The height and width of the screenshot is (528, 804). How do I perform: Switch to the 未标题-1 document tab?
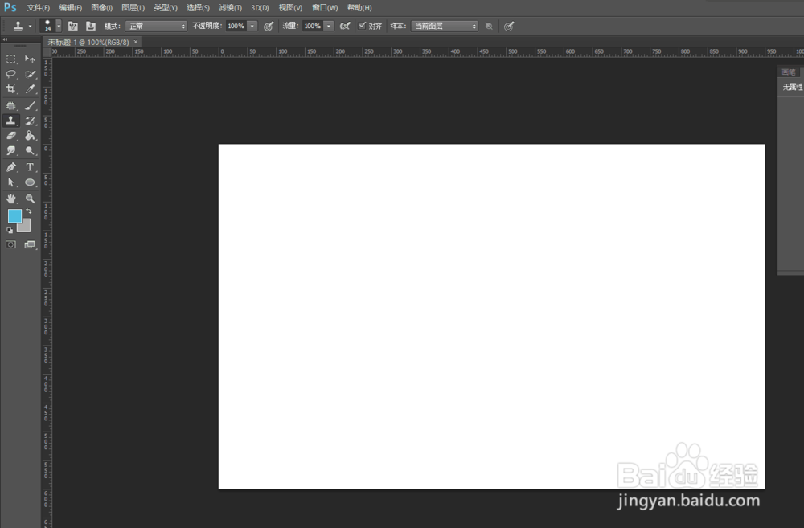(x=88, y=42)
